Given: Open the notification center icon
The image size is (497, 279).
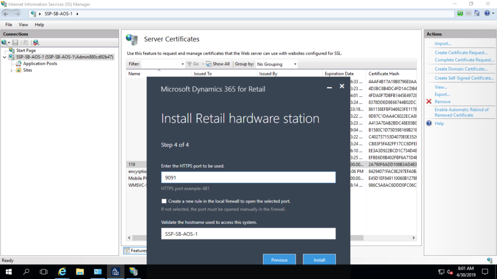Looking at the screenshot, I should pos(485,272).
